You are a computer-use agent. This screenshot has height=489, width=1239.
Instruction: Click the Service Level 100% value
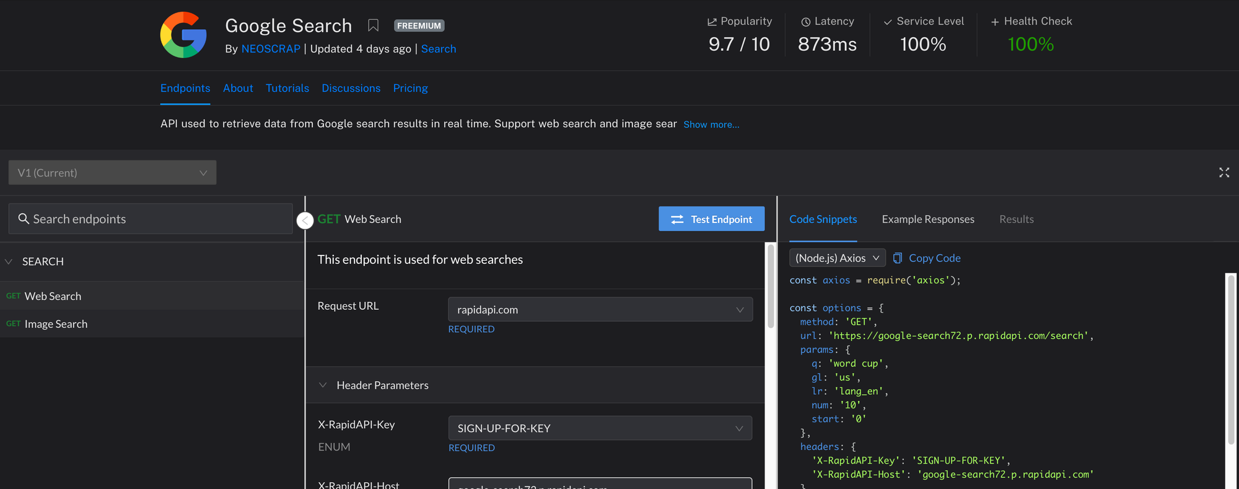923,44
